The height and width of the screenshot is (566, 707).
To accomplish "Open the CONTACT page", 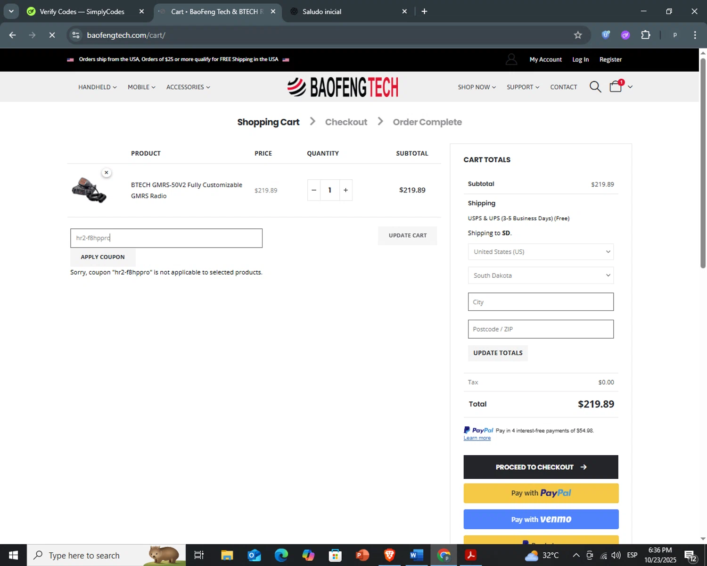I will 564,87.
